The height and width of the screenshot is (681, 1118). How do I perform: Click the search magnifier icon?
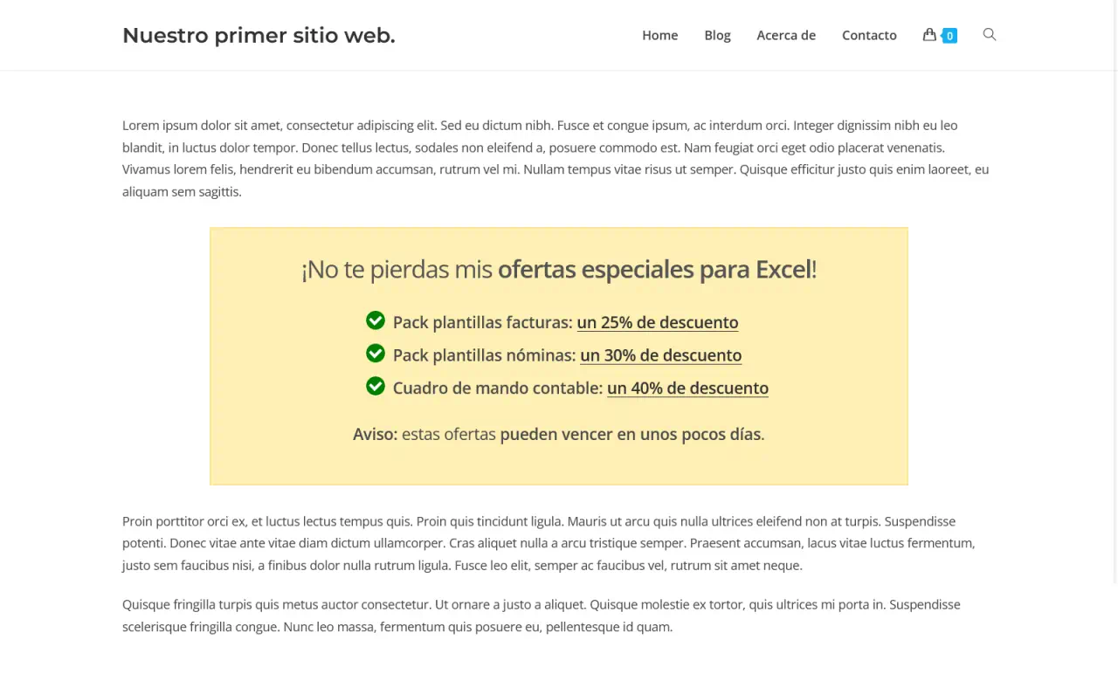[x=990, y=35]
